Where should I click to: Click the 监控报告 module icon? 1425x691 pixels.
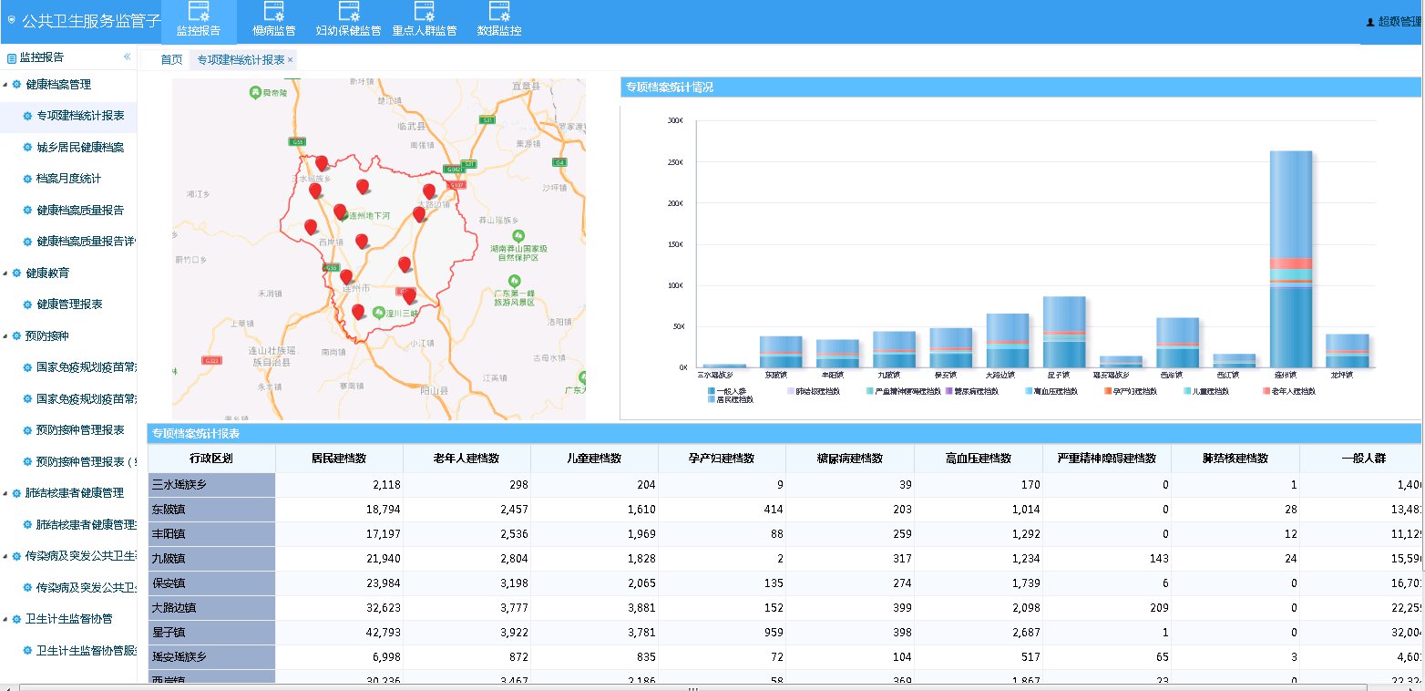[198, 12]
